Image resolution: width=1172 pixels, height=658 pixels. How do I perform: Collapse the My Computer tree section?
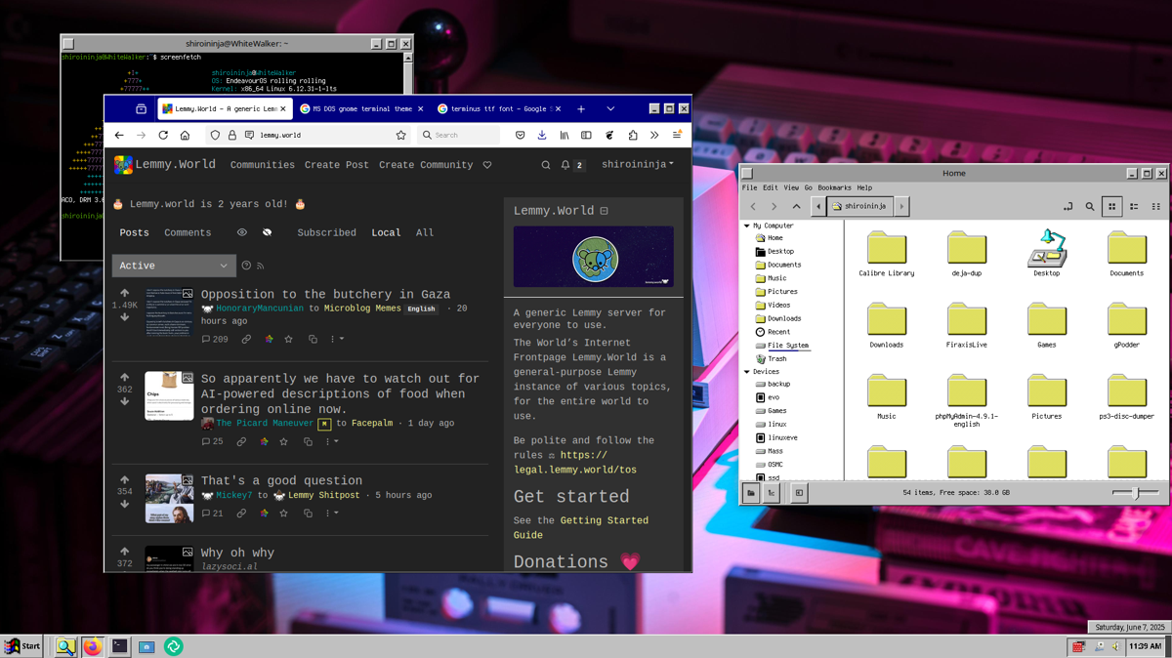(747, 226)
